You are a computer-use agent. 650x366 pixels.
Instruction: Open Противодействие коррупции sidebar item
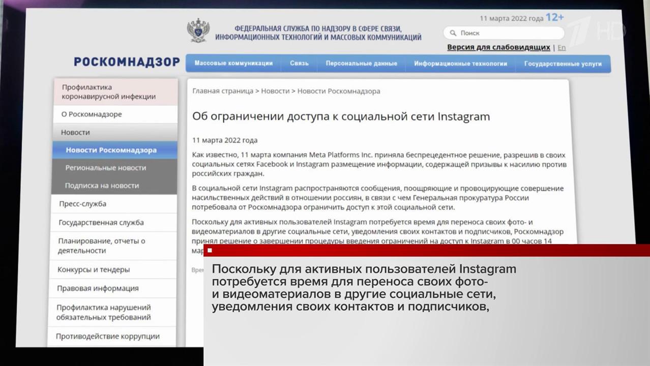coord(111,336)
